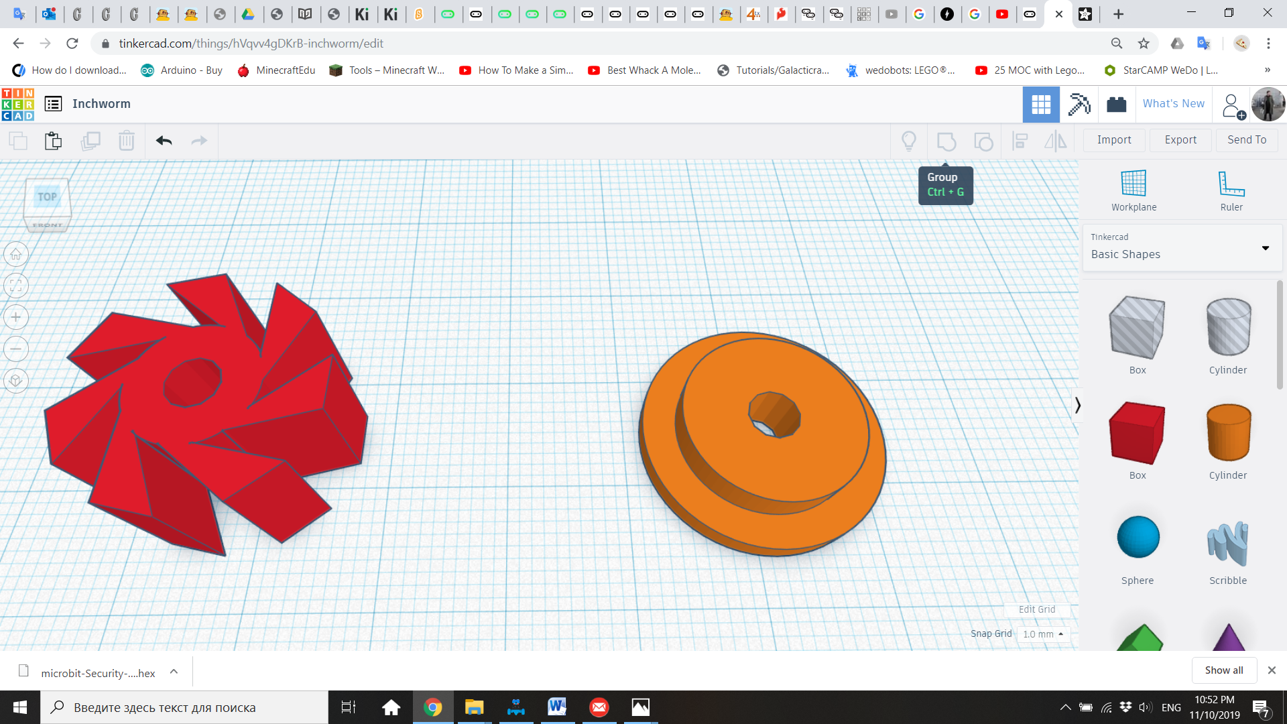Zoom in with the plus button
The height and width of the screenshot is (724, 1287).
click(16, 317)
